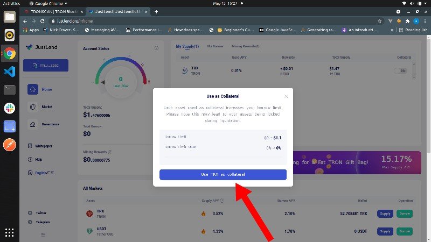Viewport: 431px width, 242px height.
Task: Open the Apps bookmarks shortcut
Action: (31, 30)
